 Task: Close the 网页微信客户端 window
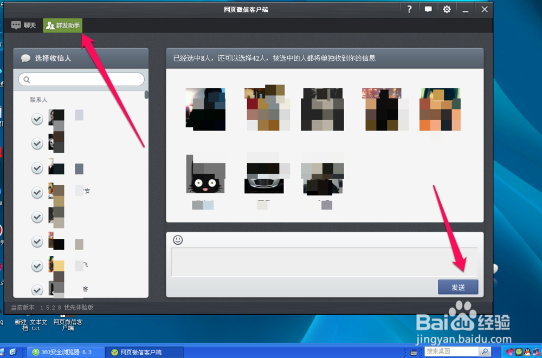484,9
